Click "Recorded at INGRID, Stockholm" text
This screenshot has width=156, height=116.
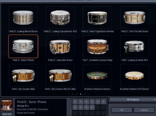32,109
